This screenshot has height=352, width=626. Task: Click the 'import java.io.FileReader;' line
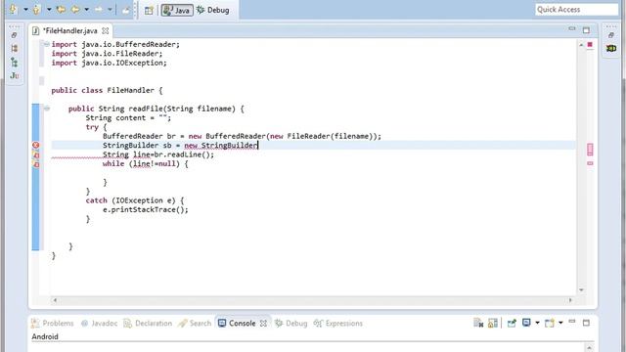click(x=107, y=54)
